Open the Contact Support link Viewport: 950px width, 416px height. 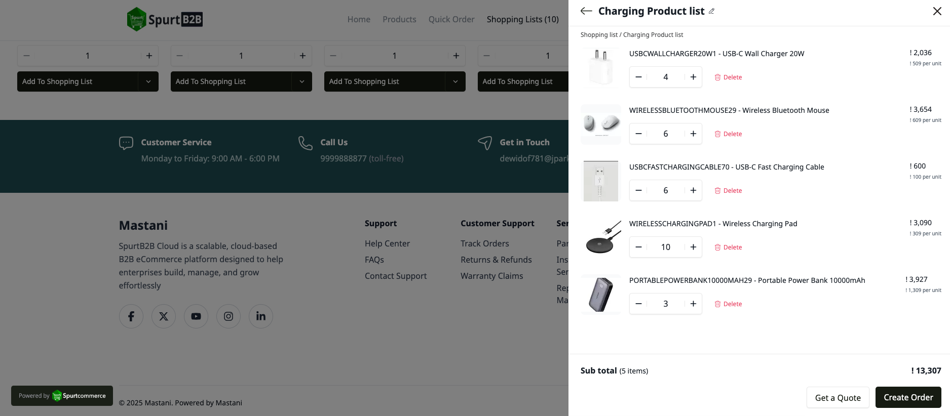tap(396, 276)
